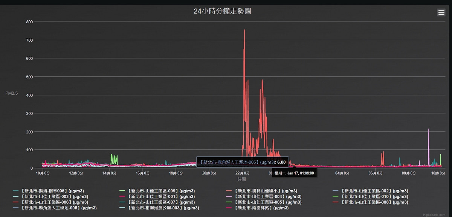
Task: Click the 800 y-axis label
Action: 29,22
